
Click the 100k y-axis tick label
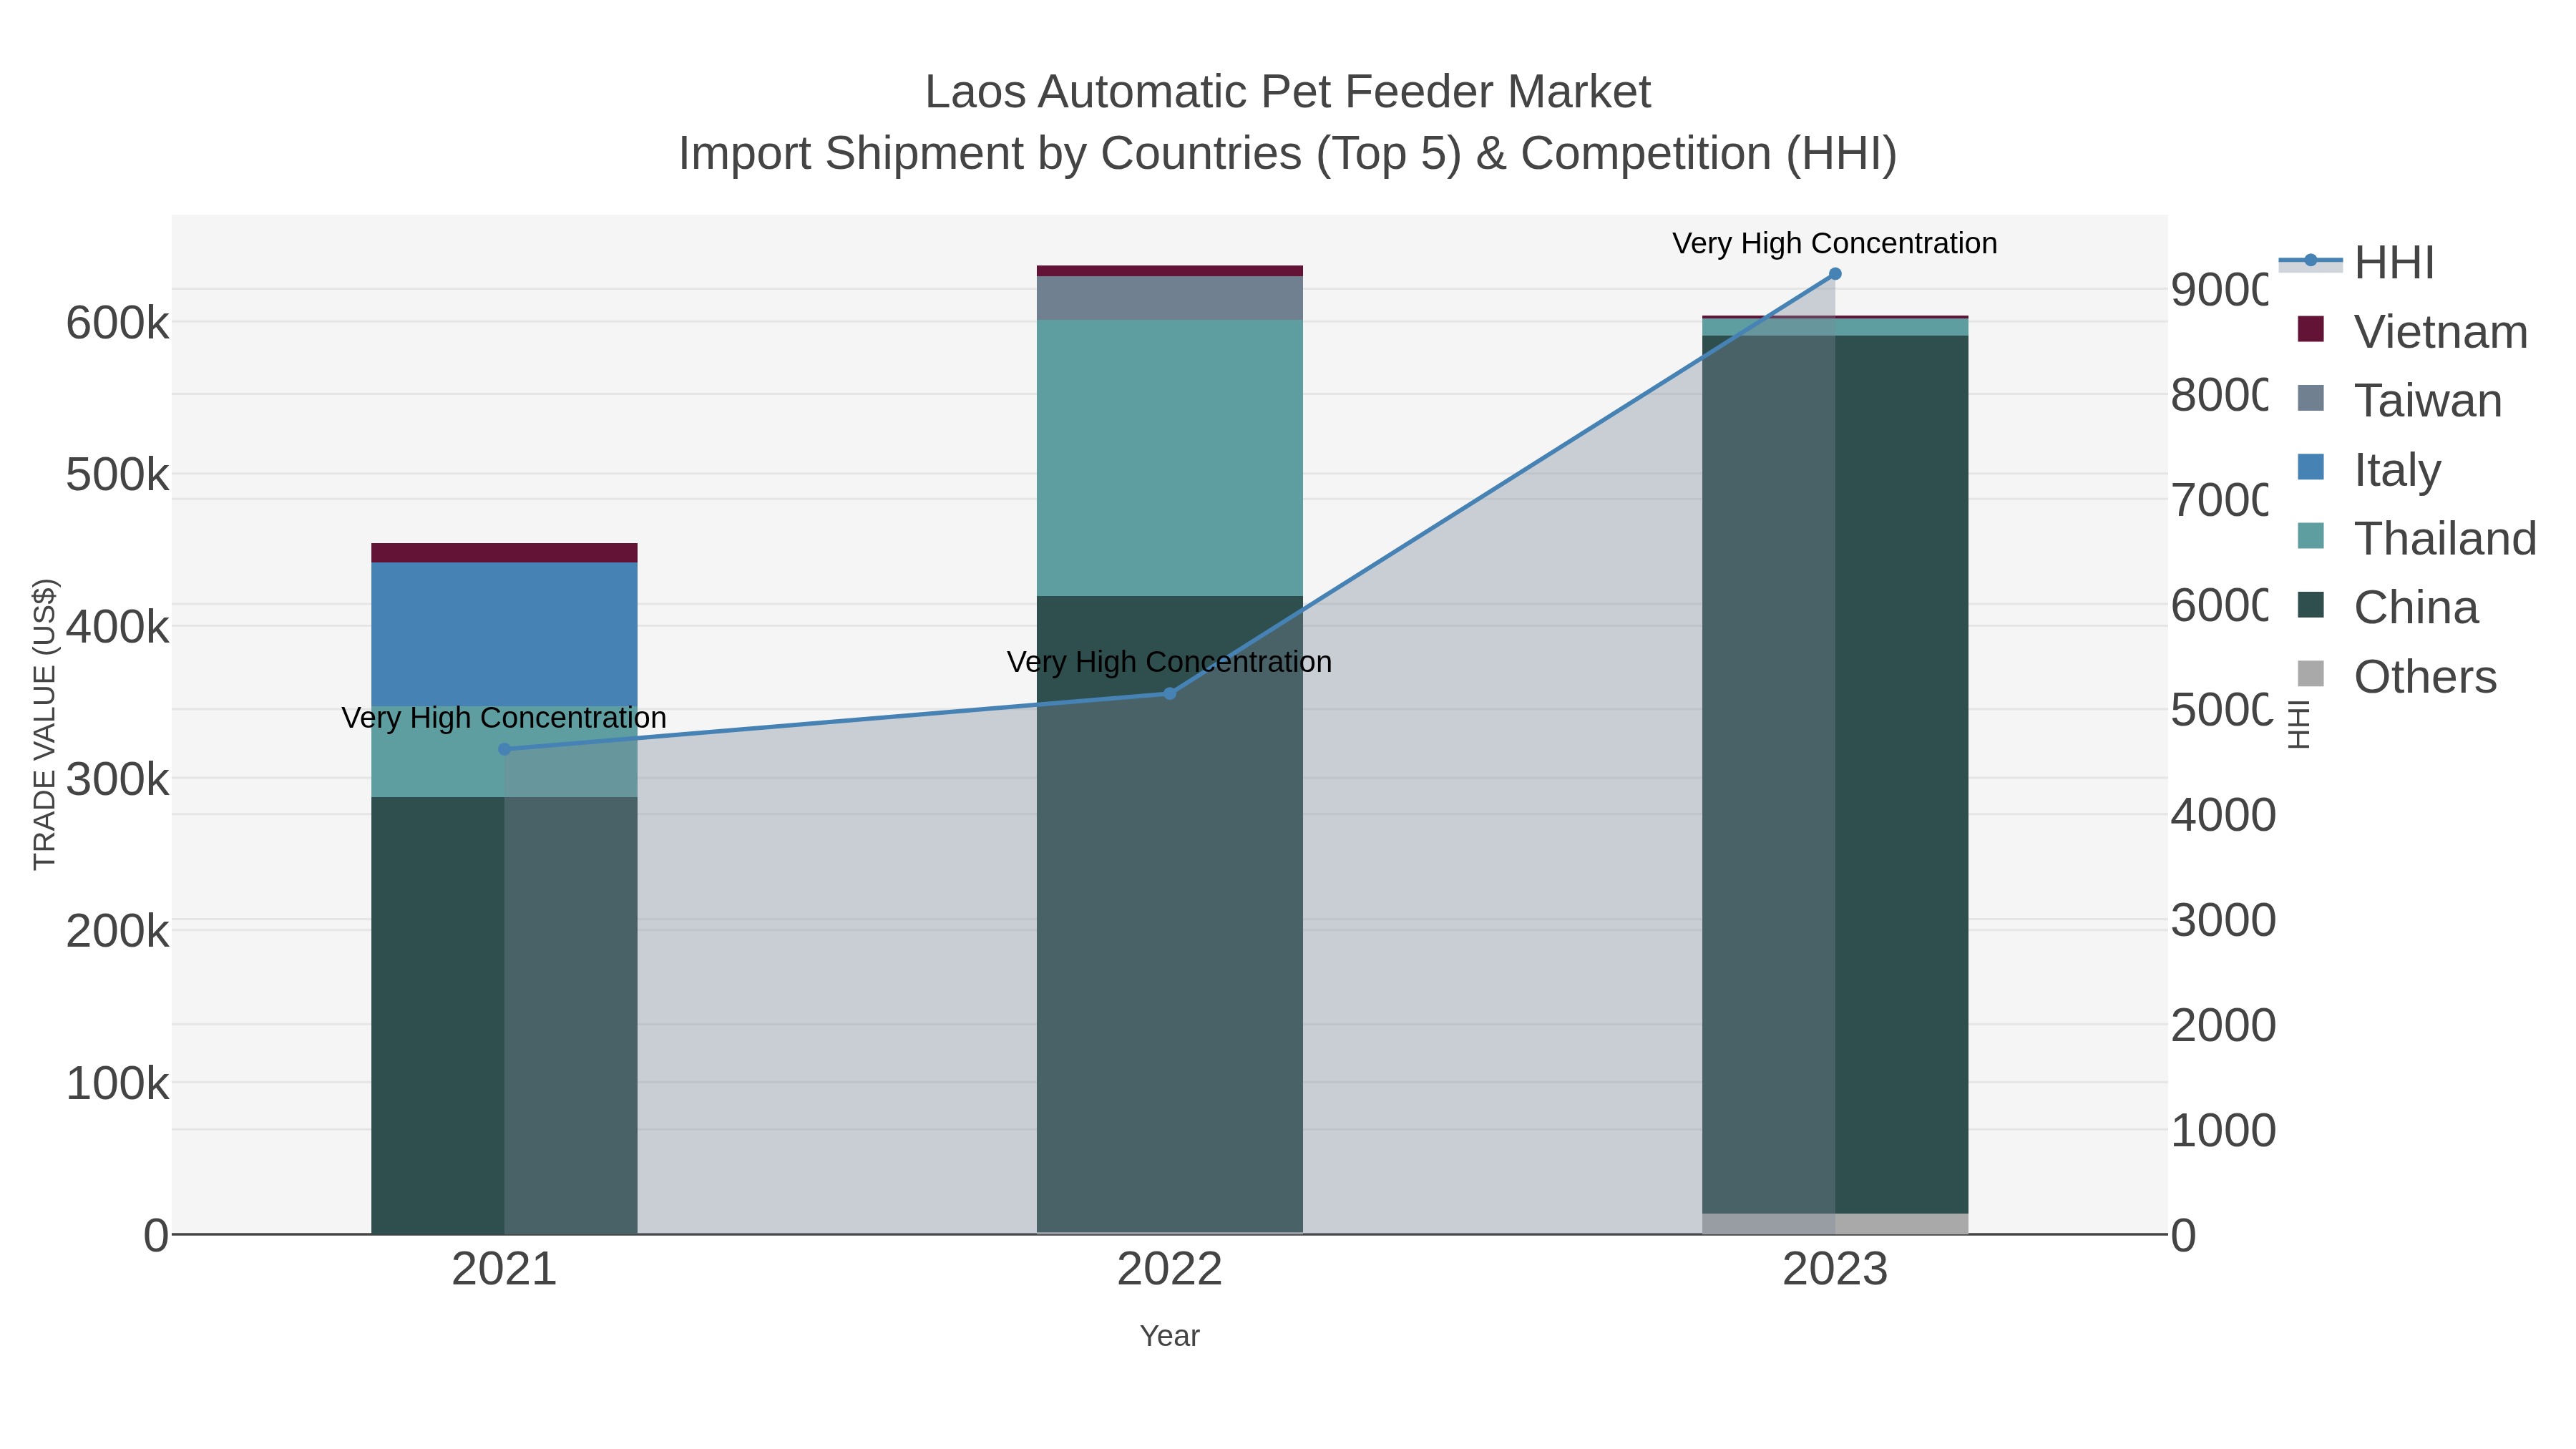[x=117, y=1083]
